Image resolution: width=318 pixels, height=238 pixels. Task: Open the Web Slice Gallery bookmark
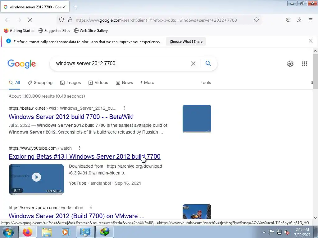click(91, 31)
